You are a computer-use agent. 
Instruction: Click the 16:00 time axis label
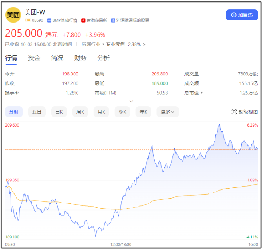253,244
